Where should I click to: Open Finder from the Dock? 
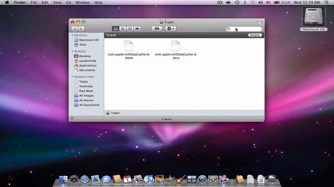point(63,179)
